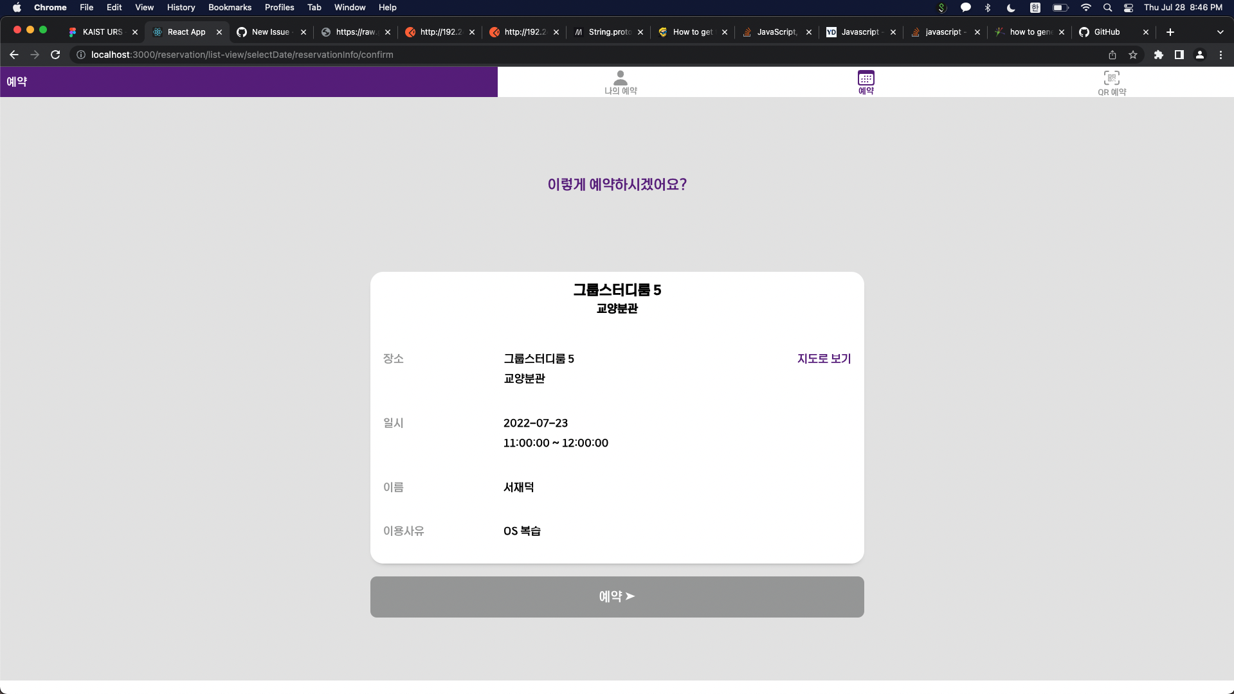
Task: Click the browser back arrow
Action: pos(14,55)
